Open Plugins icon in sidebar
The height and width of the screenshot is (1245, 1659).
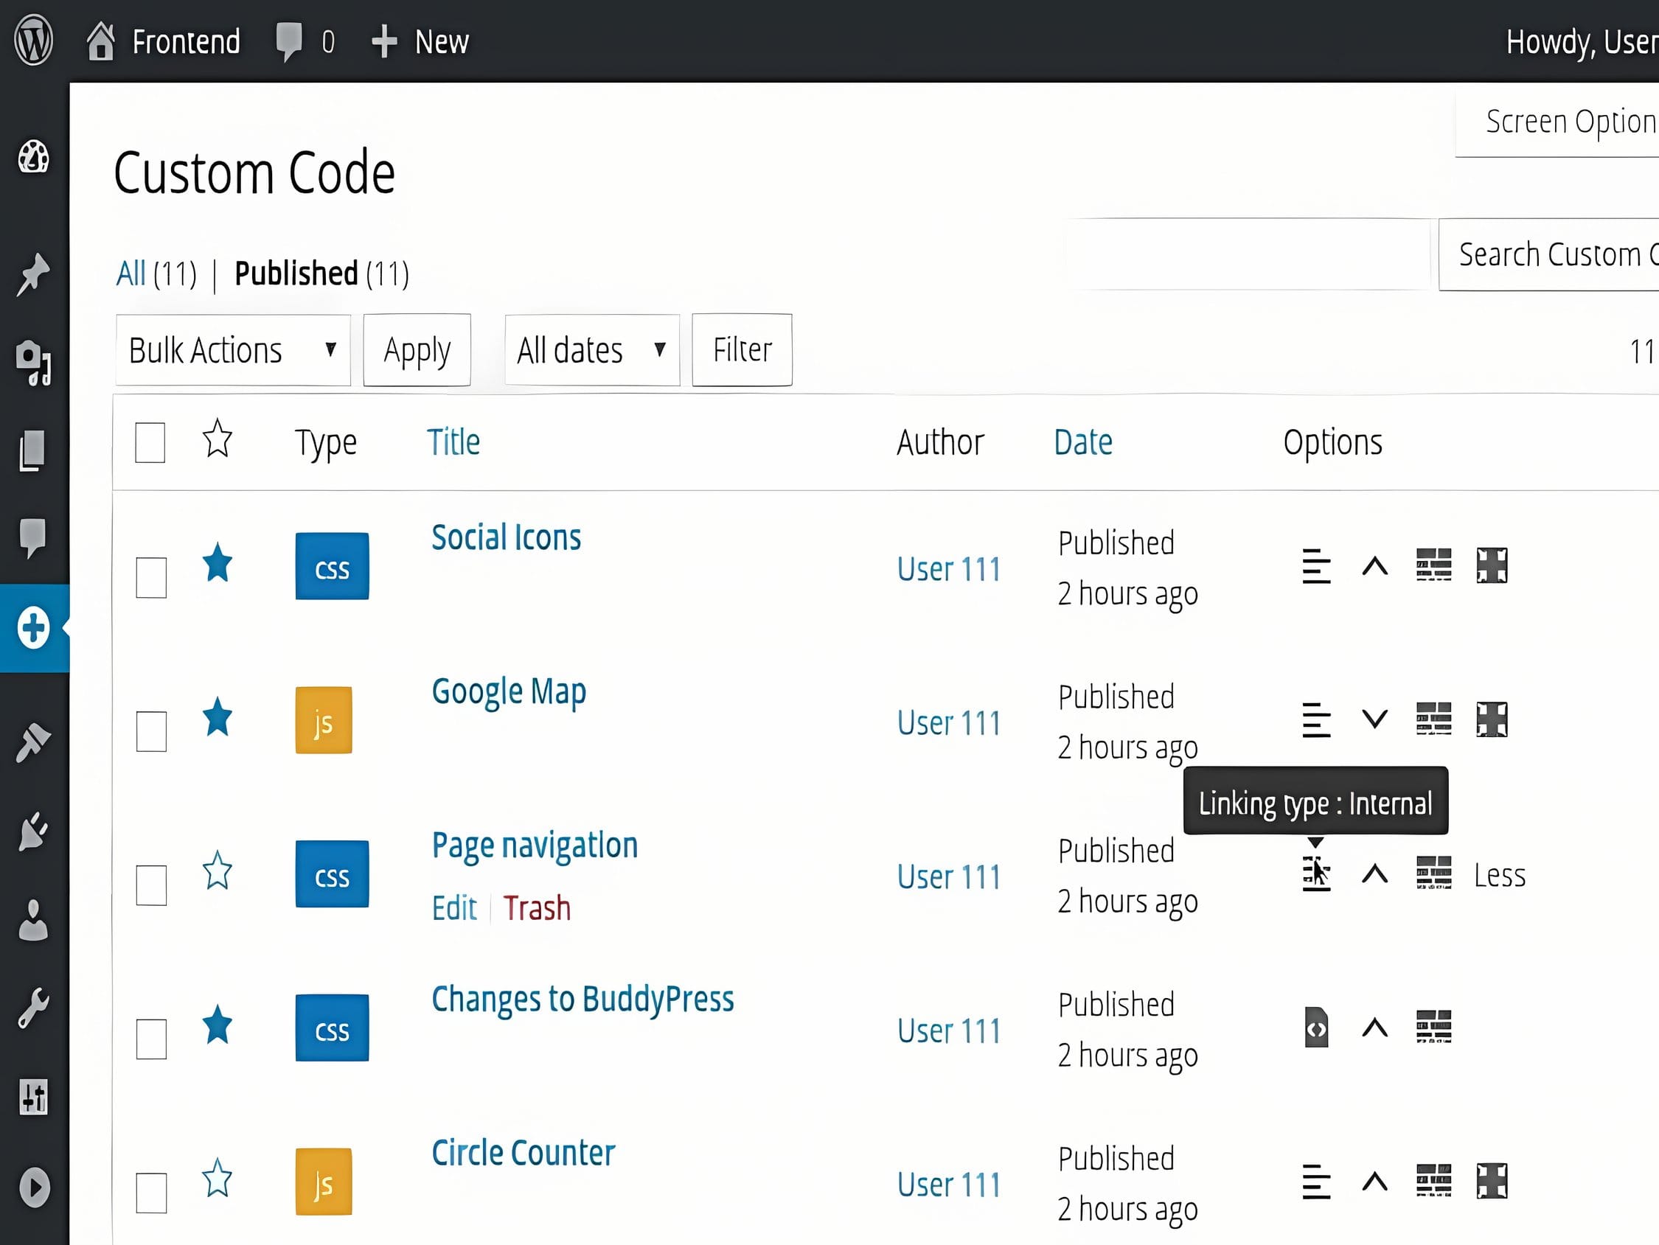(34, 831)
